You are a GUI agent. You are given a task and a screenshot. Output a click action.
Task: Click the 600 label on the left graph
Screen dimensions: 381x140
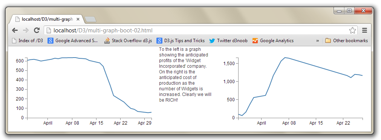(20, 61)
